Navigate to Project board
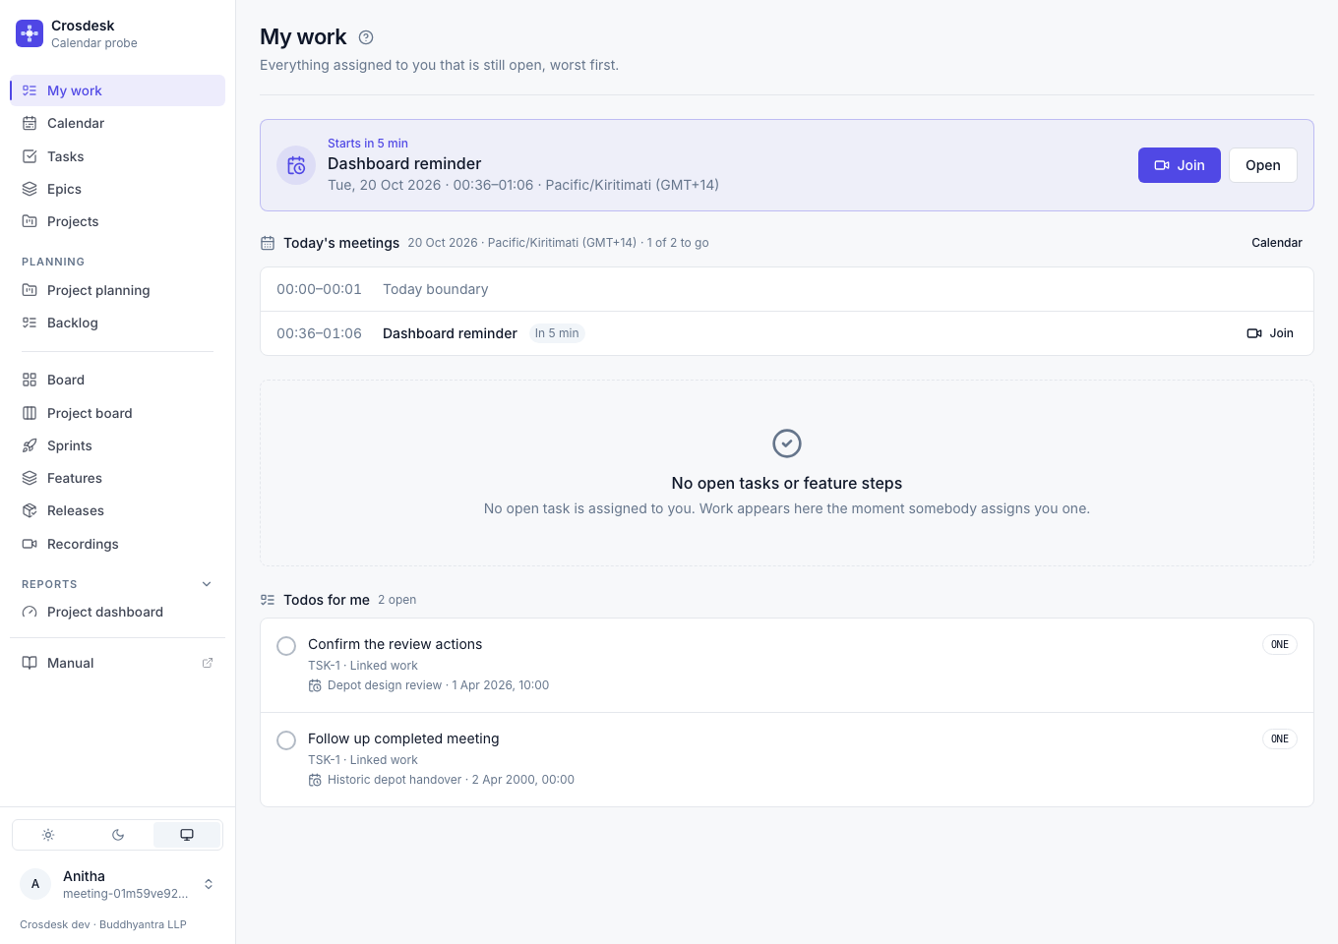Viewport: 1338px width, 944px height. click(118, 413)
